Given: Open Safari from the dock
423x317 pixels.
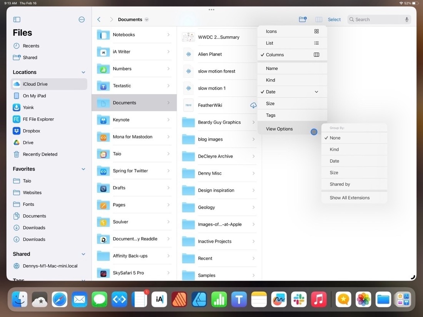Looking at the screenshot, I should pos(59,299).
